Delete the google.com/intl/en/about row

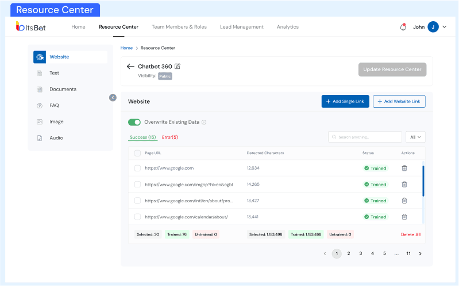(x=404, y=201)
